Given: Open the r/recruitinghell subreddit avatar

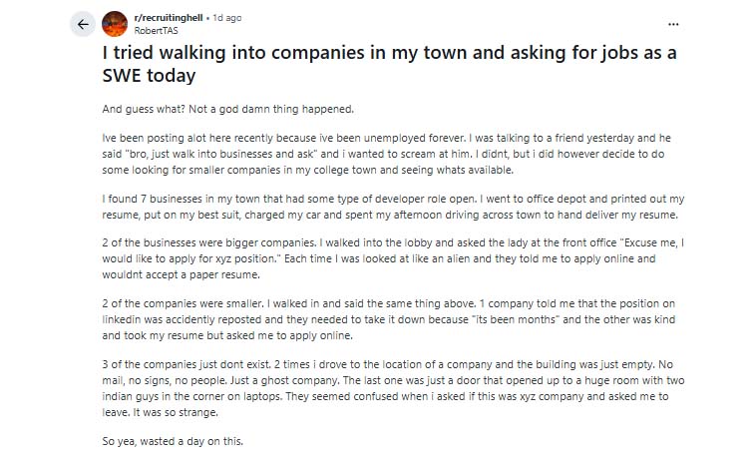Looking at the screenshot, I should click(116, 24).
